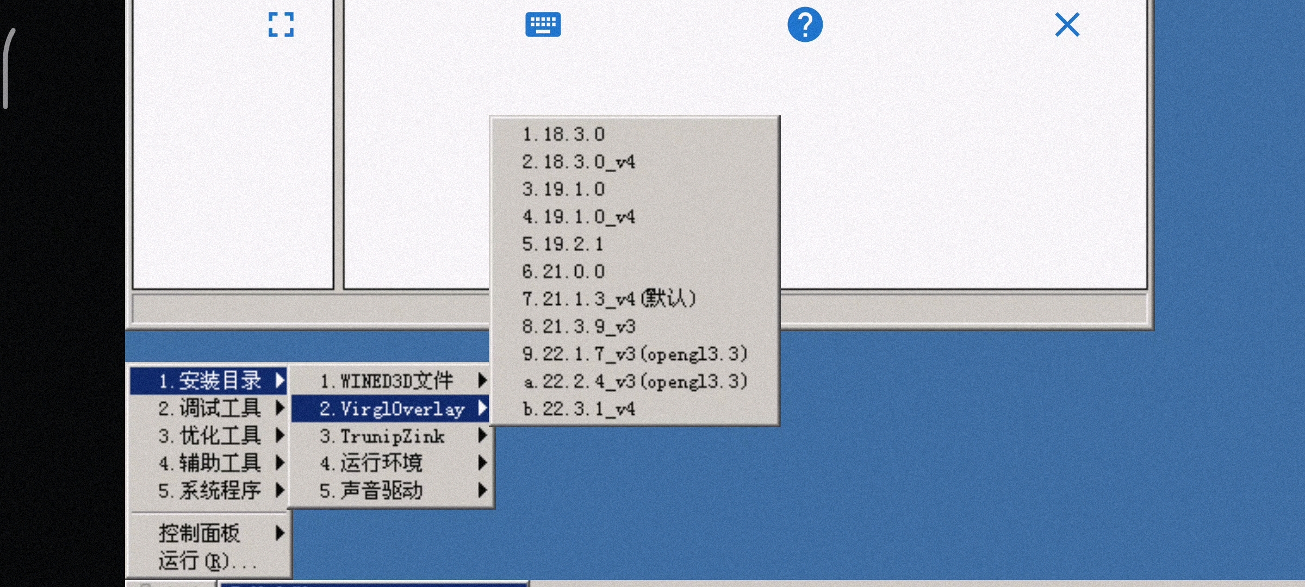This screenshot has height=587, width=1305.
Task: Open the help question mark icon
Action: 805,24
